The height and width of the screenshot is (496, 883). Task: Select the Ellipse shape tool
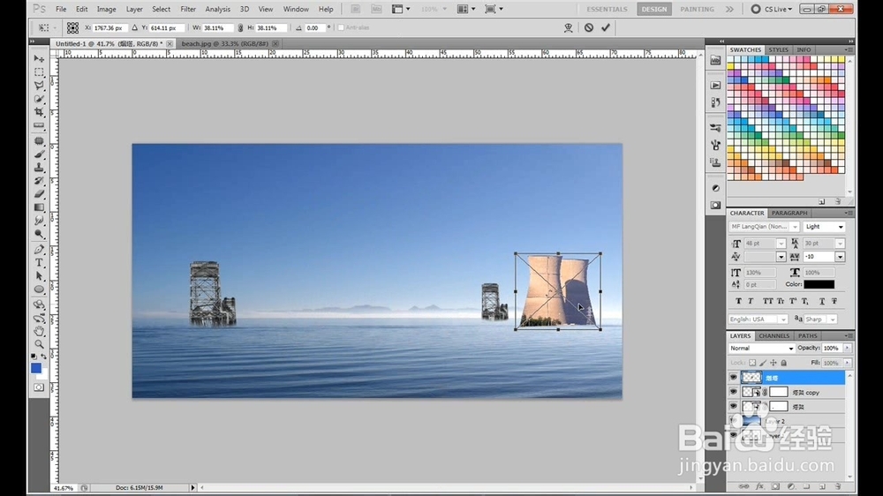tap(39, 290)
